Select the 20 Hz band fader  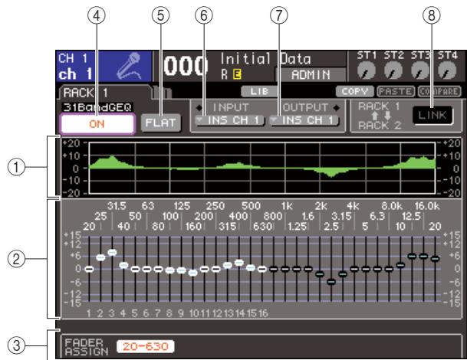pyautogui.click(x=90, y=269)
